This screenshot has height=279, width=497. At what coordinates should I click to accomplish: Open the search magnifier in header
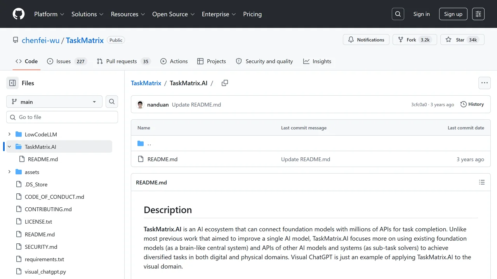(398, 14)
